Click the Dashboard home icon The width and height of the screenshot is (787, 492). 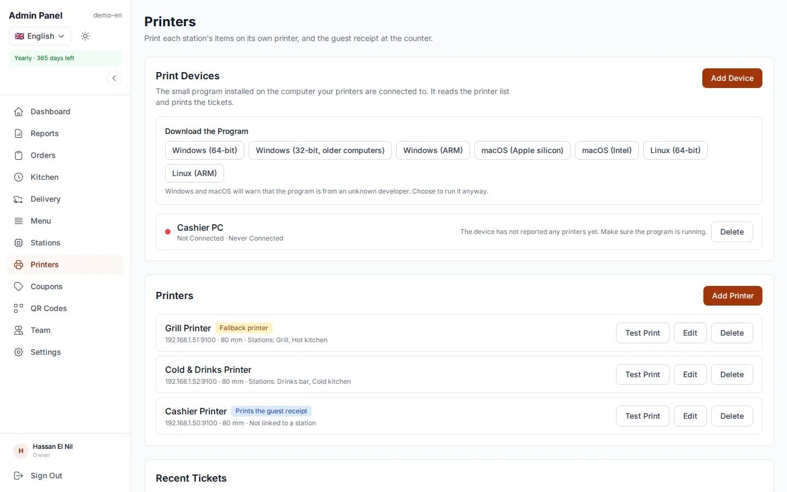pyautogui.click(x=19, y=112)
